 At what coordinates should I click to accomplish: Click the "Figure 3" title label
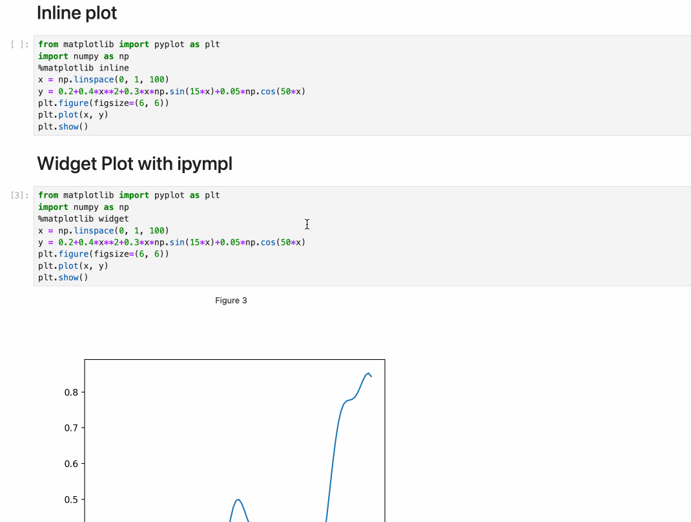[x=231, y=300]
